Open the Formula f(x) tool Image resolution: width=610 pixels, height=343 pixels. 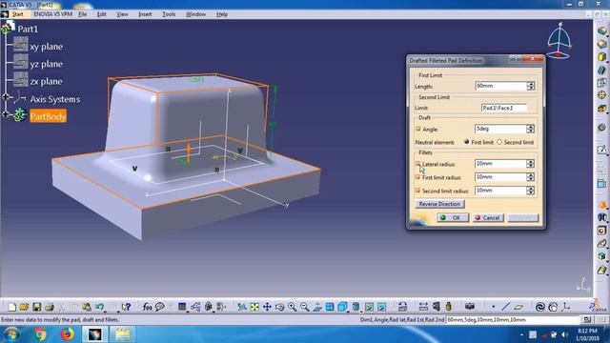(147, 307)
